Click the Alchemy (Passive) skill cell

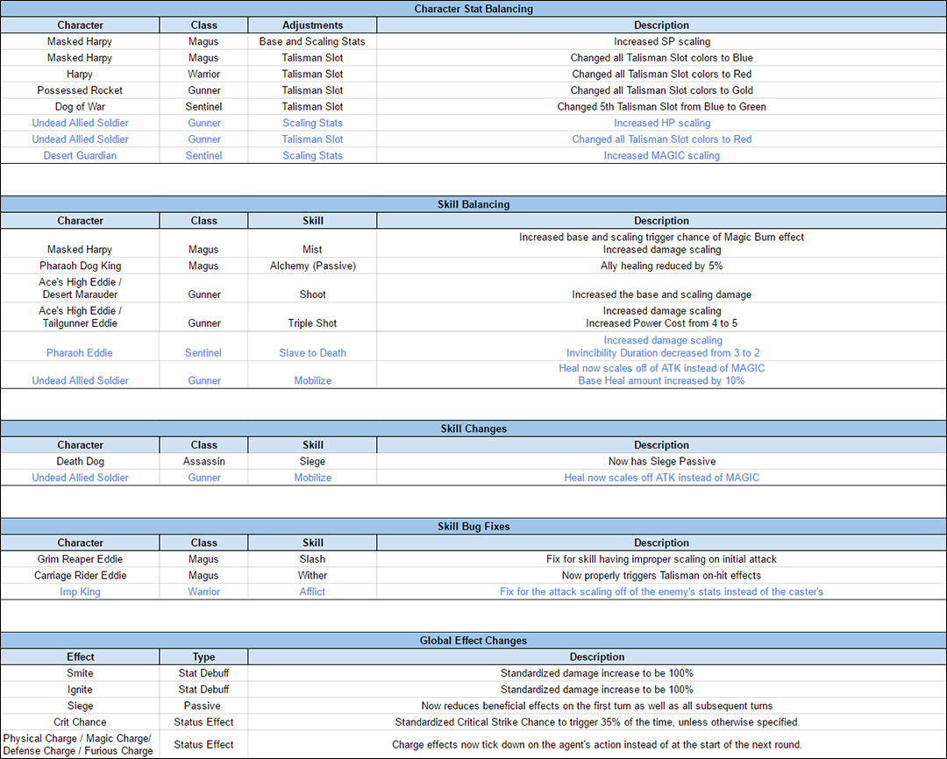[x=312, y=266]
